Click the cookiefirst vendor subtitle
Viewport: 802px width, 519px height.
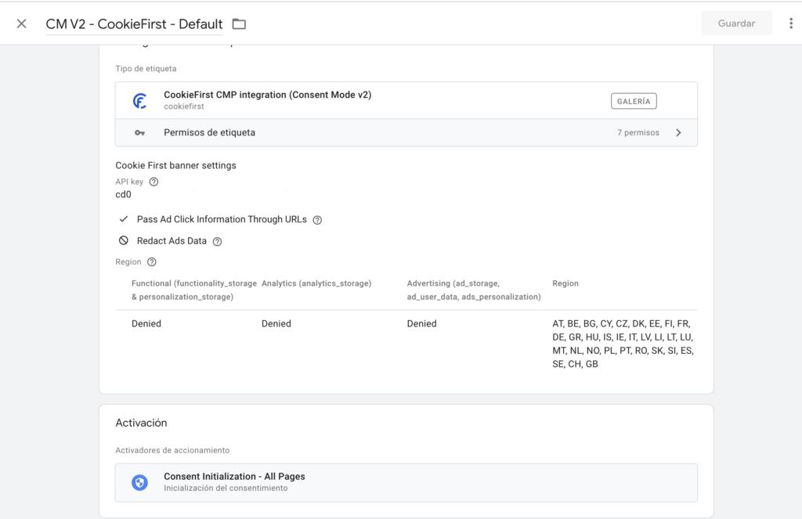click(183, 106)
